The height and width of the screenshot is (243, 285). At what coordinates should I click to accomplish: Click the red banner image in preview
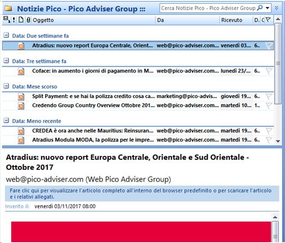pyautogui.click(x=141, y=232)
